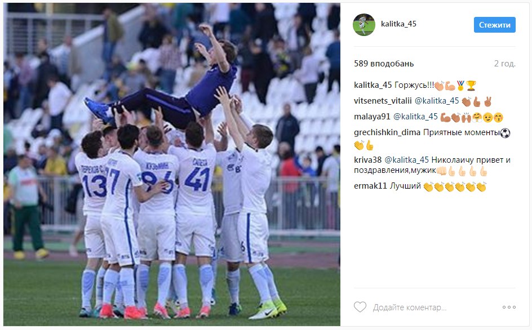Open ermak11 commenter profile
This screenshot has height=330, width=532.
click(370, 186)
